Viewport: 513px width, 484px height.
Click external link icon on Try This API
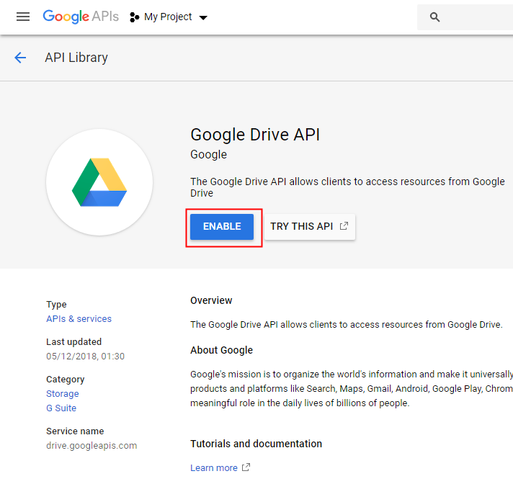pos(344,226)
